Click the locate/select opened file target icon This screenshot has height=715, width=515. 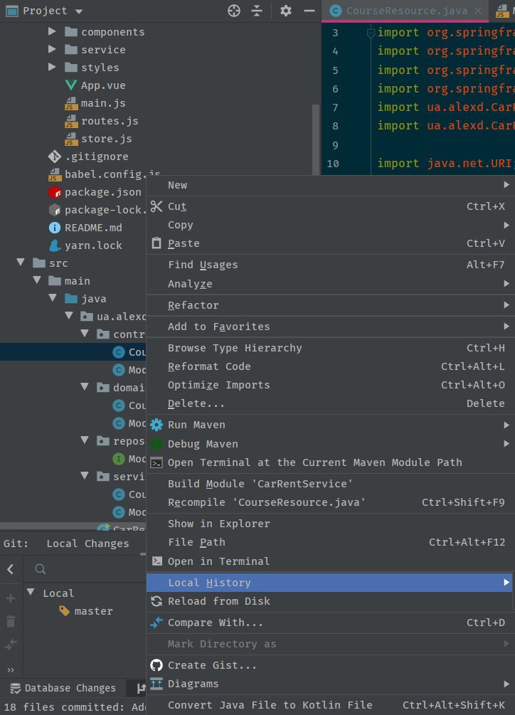234,11
